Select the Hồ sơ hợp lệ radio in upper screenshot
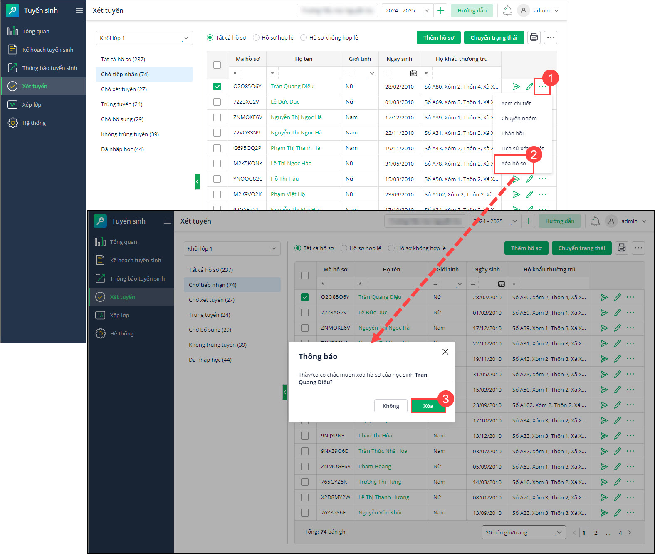 click(x=256, y=37)
